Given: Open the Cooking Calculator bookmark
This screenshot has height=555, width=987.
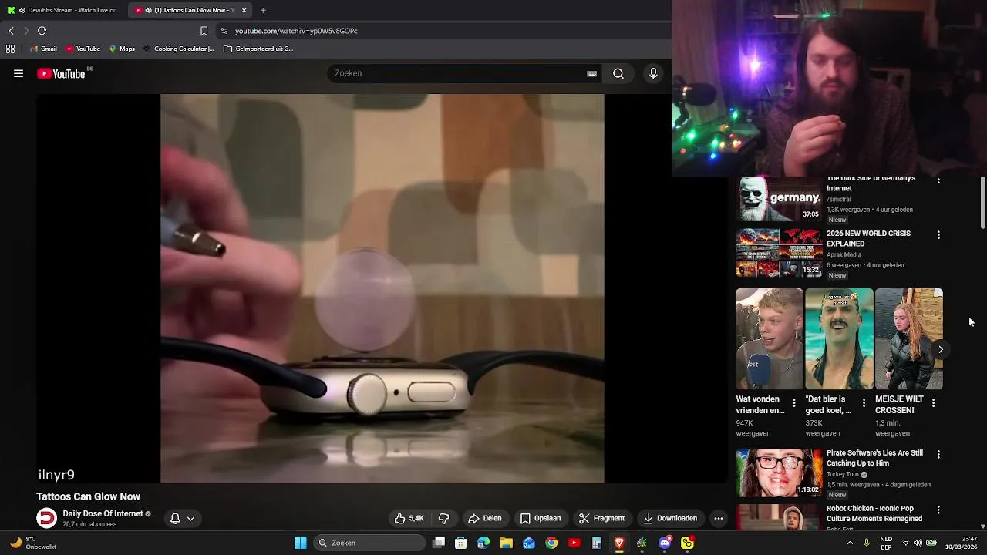Looking at the screenshot, I should 178,49.
